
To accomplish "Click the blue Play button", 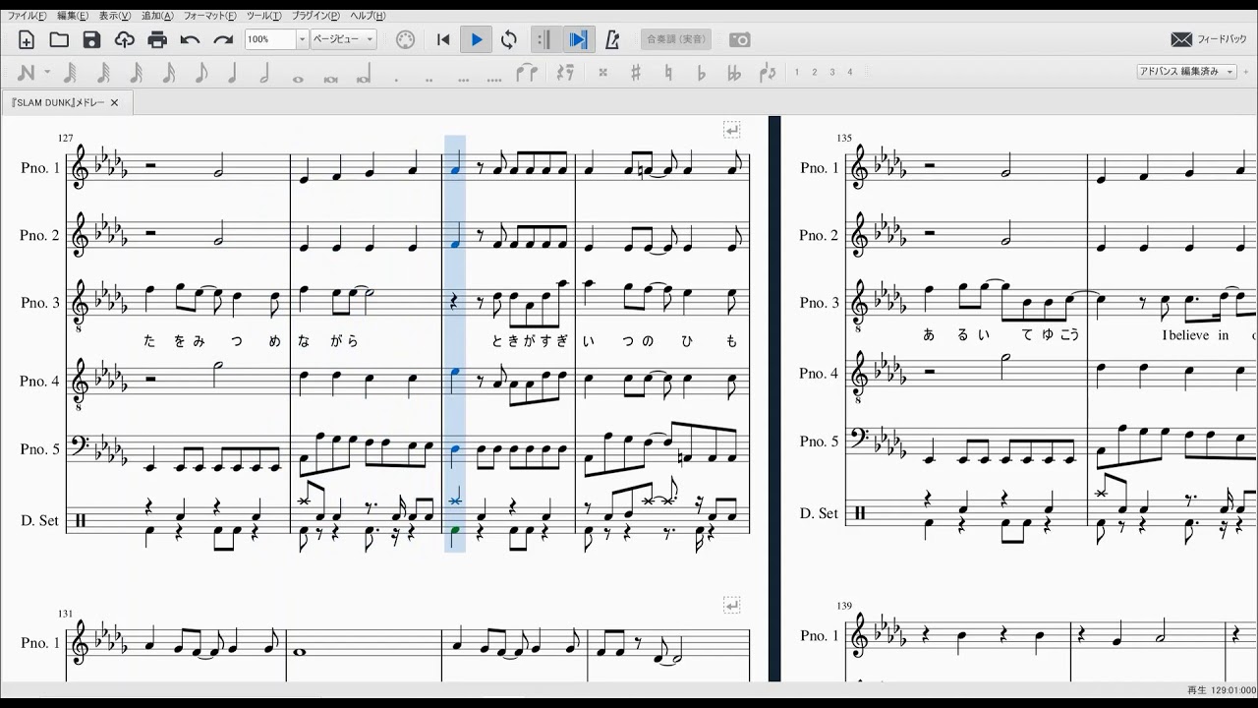I will pos(477,39).
